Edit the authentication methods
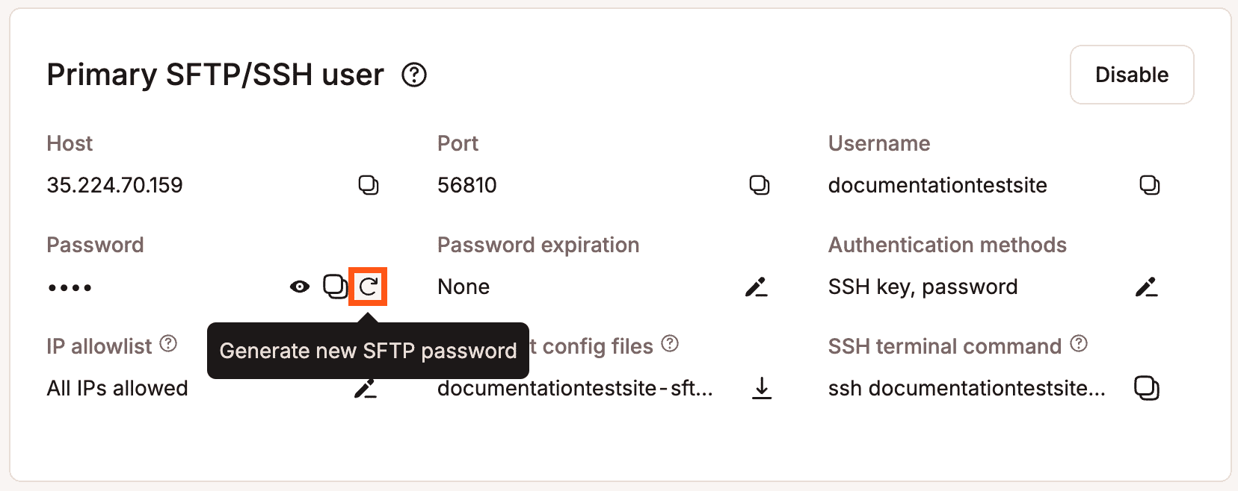 tap(1149, 287)
